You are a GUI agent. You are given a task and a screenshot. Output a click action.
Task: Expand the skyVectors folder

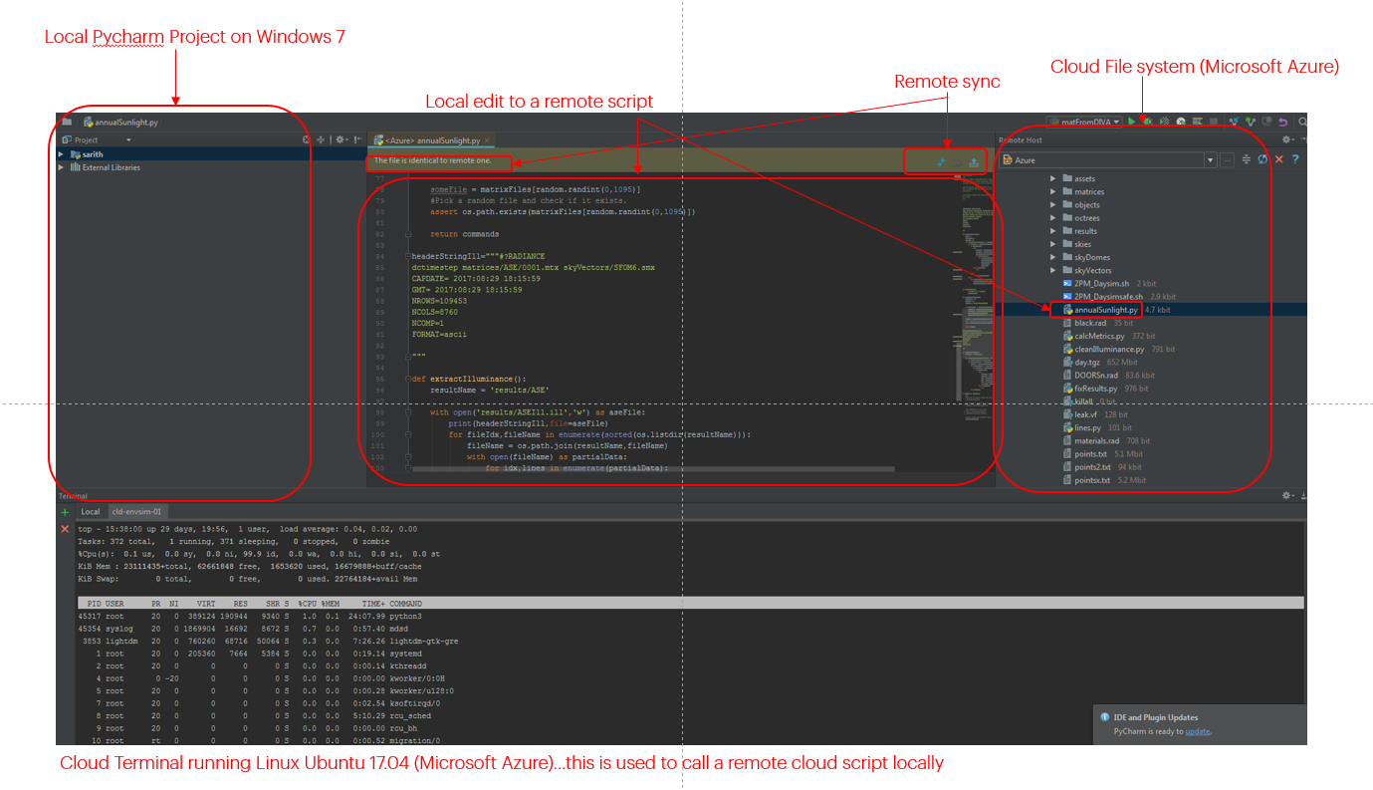(x=1052, y=269)
